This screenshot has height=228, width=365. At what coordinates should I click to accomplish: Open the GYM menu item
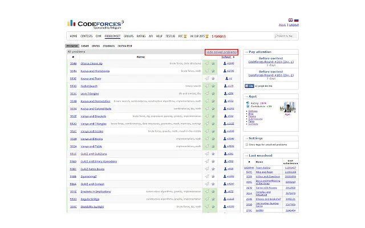[x=99, y=36]
